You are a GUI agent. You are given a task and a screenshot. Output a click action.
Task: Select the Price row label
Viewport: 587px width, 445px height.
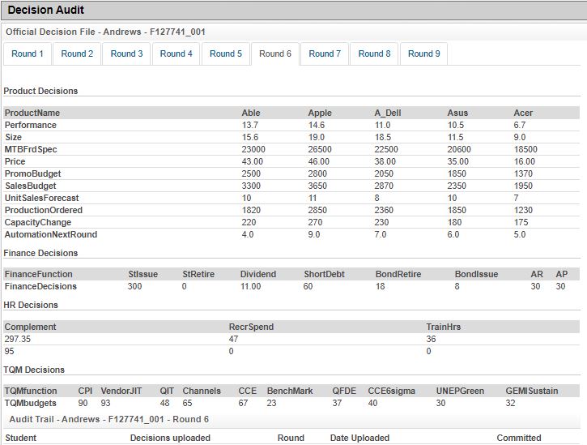(15, 162)
